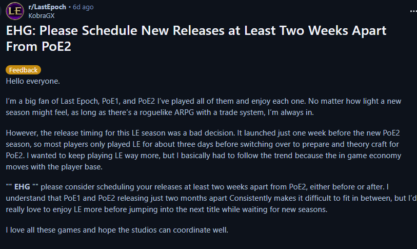Click the line starting 'season, so most players'
The height and width of the screenshot is (249, 417).
point(203,144)
